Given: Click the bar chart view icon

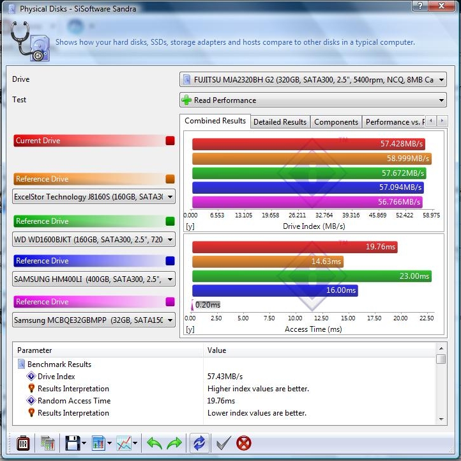Looking at the screenshot, I should tap(99, 442).
